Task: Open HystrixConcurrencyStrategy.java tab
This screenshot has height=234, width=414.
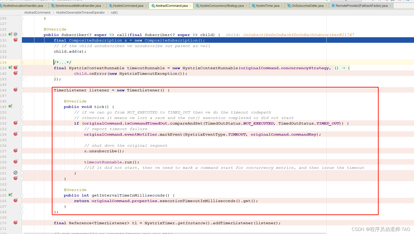Action: (222, 6)
